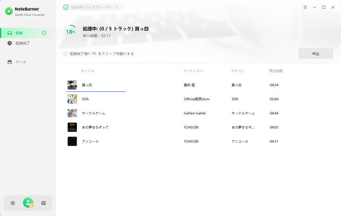Screen dimensions: 341x216
Task: Click the blue track progress bar under 真っ白
Action: coord(96,92)
